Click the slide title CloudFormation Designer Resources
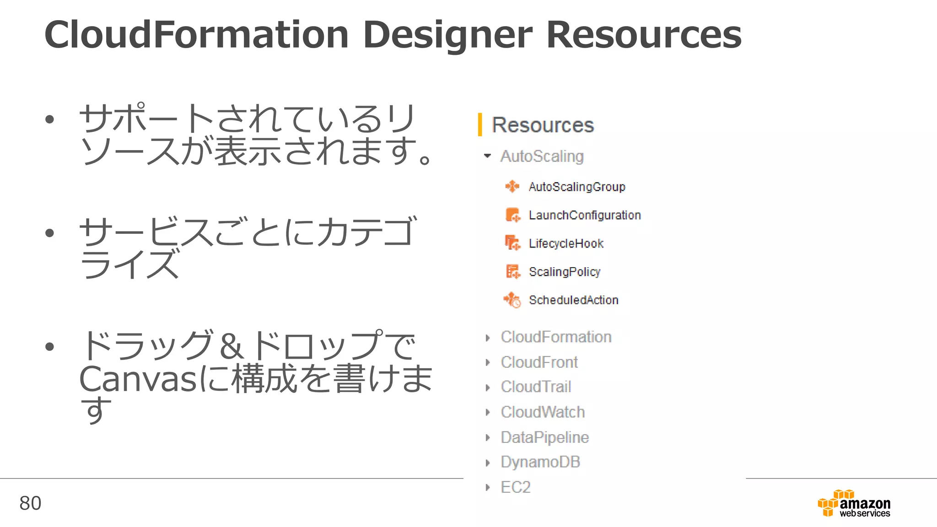 (x=393, y=36)
